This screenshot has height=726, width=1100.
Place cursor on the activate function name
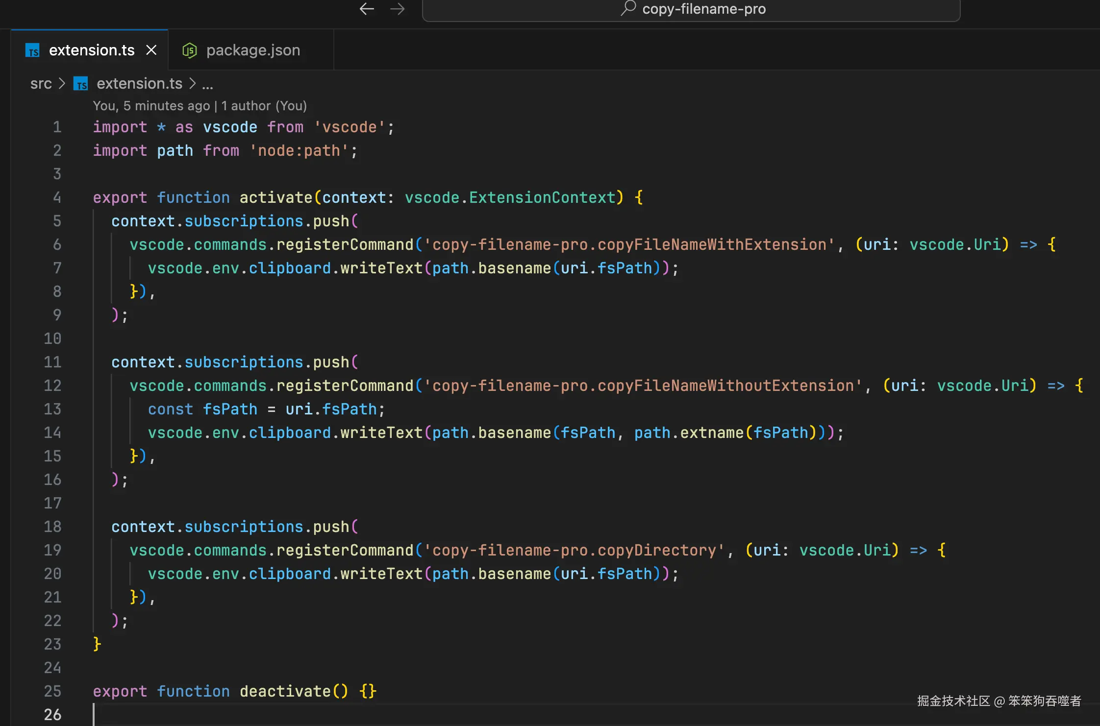click(x=275, y=197)
